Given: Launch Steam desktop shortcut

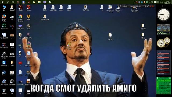Looking at the screenshot, I should 4,73.
